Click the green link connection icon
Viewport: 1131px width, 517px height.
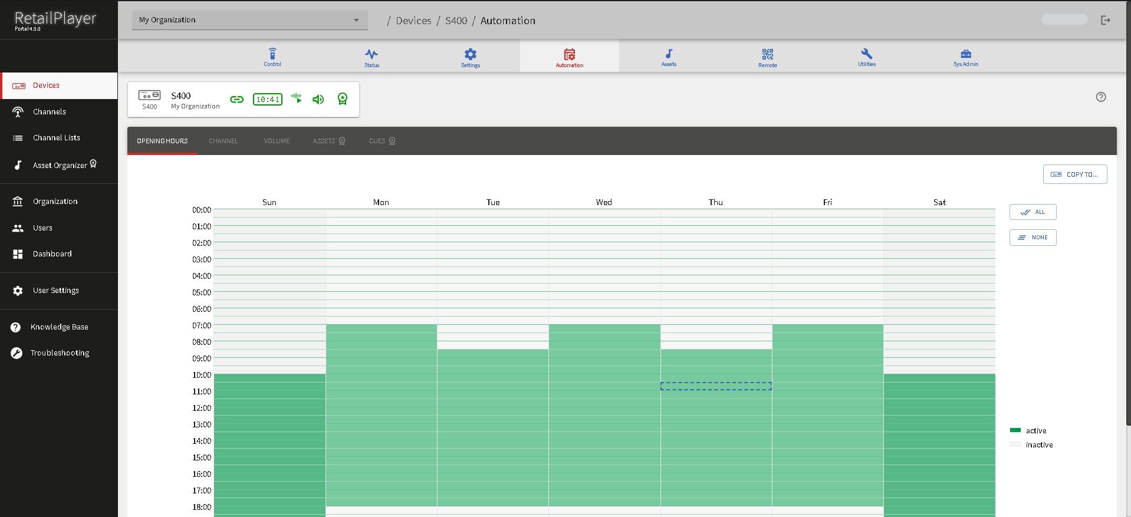(236, 99)
